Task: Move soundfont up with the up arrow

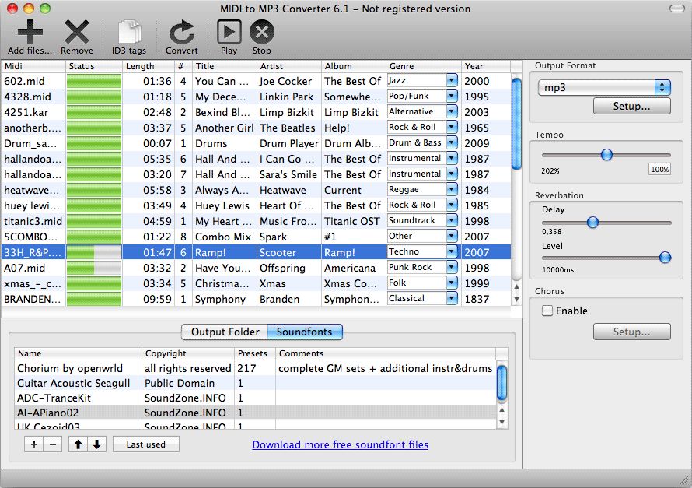Action: (78, 444)
